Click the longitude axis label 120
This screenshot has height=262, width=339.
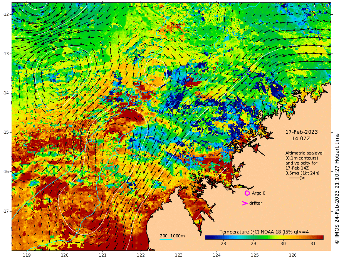tap(65, 255)
